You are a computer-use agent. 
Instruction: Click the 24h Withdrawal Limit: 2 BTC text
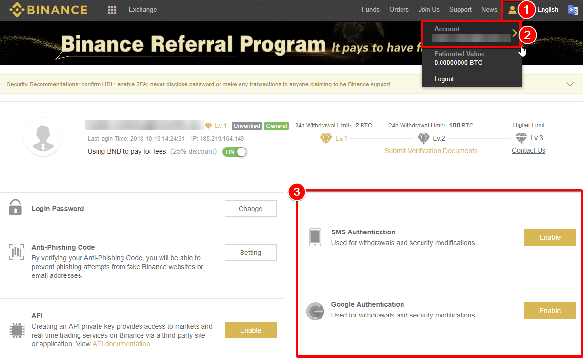(x=334, y=126)
